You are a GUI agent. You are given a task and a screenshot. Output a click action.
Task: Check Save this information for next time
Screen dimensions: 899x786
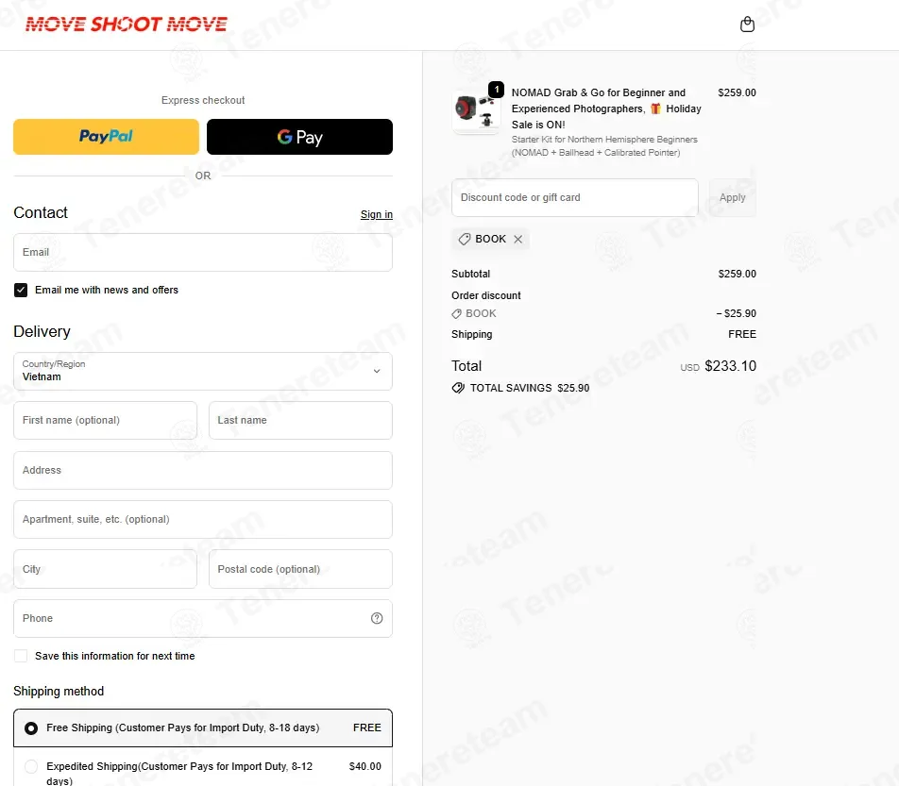(21, 656)
